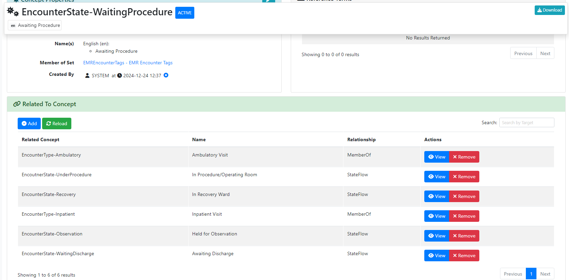Viewport: 569px width, 280px height.
Task: Click the user icon next to SYSTEM
Action: [x=87, y=76]
